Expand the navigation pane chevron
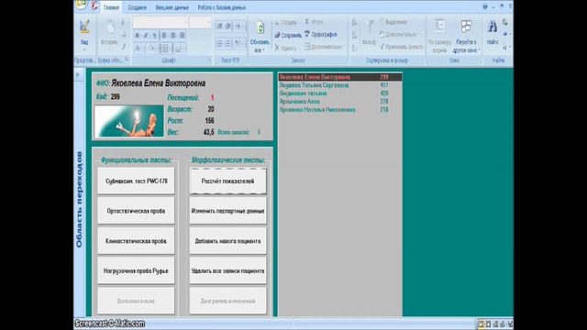 [78, 74]
